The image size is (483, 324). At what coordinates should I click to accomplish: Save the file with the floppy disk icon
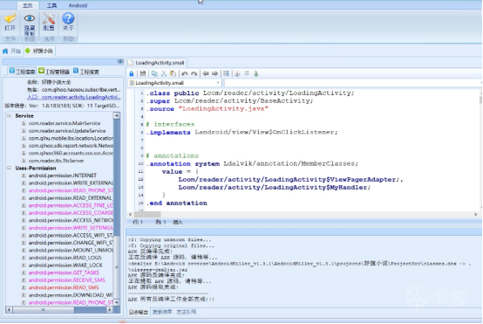tap(143, 73)
